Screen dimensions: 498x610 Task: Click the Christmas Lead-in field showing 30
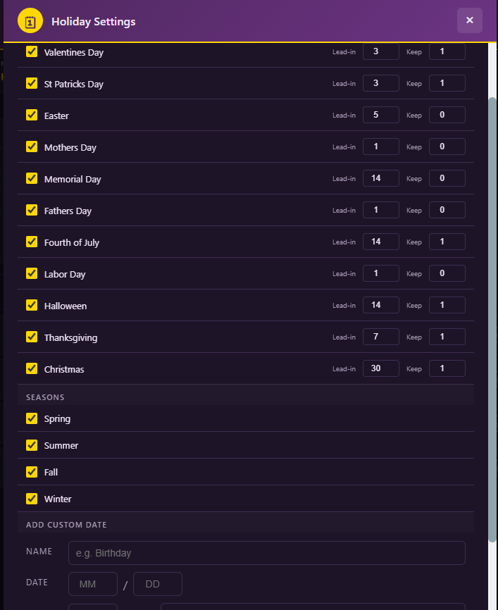tap(381, 368)
